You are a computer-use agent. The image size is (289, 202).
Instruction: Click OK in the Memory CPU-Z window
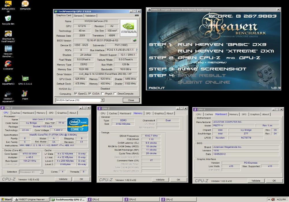coord(178,180)
